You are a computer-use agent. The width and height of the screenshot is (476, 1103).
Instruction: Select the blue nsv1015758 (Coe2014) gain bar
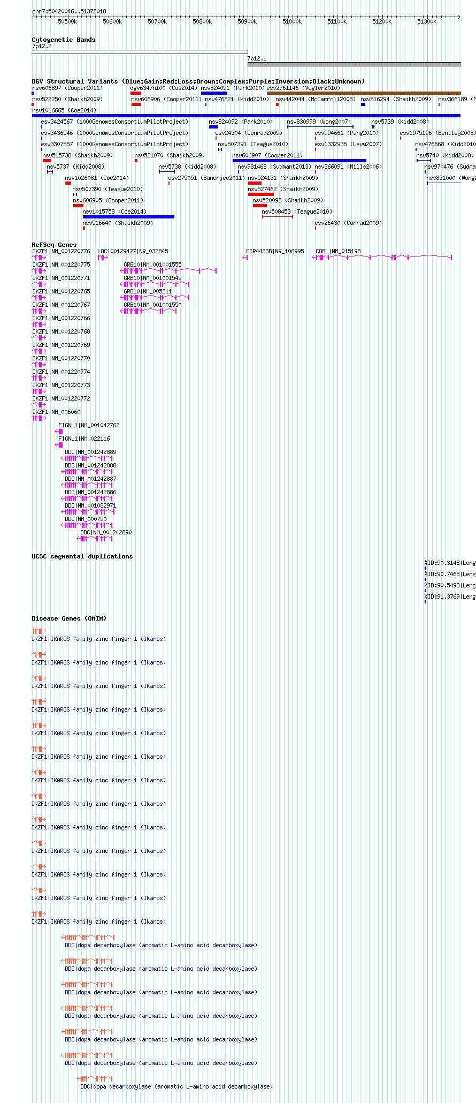click(128, 217)
